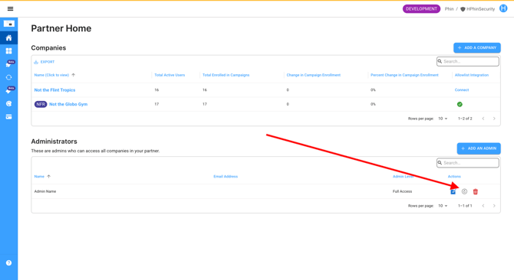Click the DEVELOPMENT environment badge
Screen dimensions: 514x280
pos(421,9)
